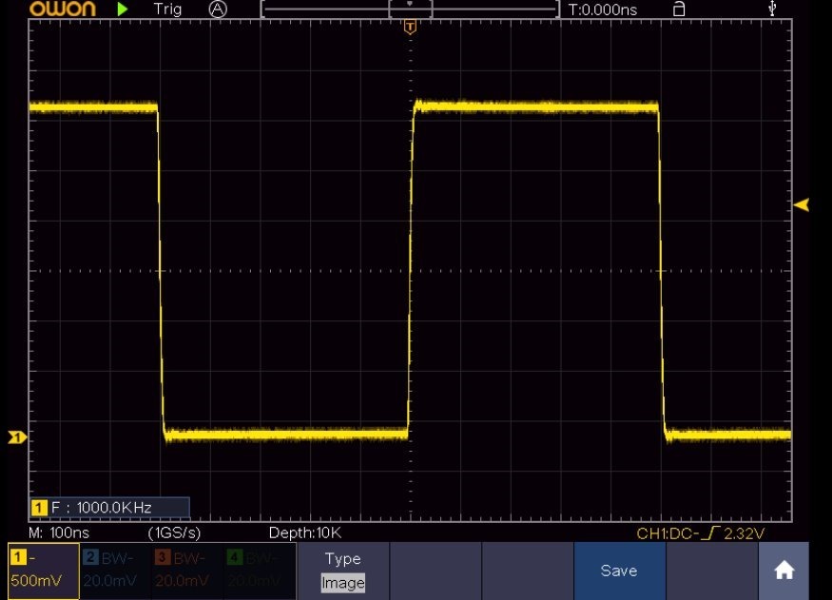832x600 pixels.
Task: Click the USB connection icon
Action: (772, 9)
